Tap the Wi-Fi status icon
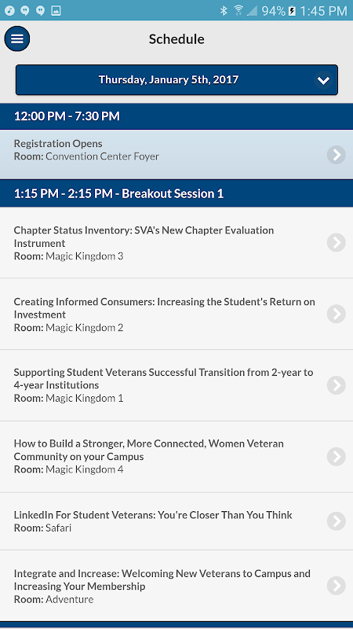The width and height of the screenshot is (353, 629). 238,10
